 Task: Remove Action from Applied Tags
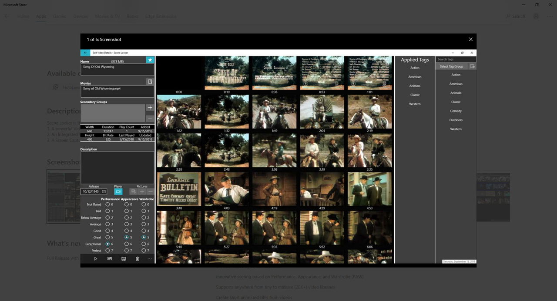coord(415,68)
